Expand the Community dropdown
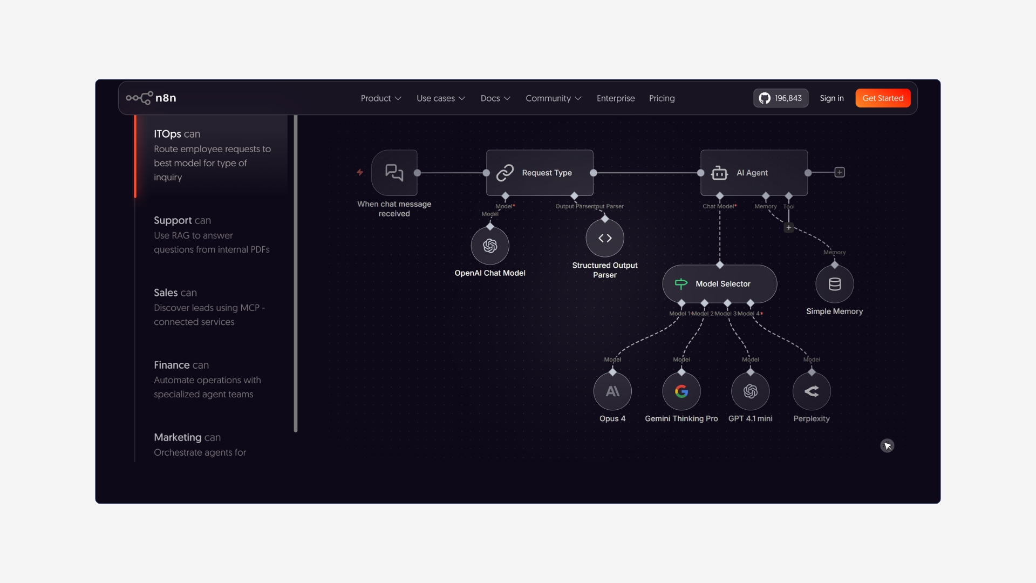The width and height of the screenshot is (1036, 583). tap(553, 98)
